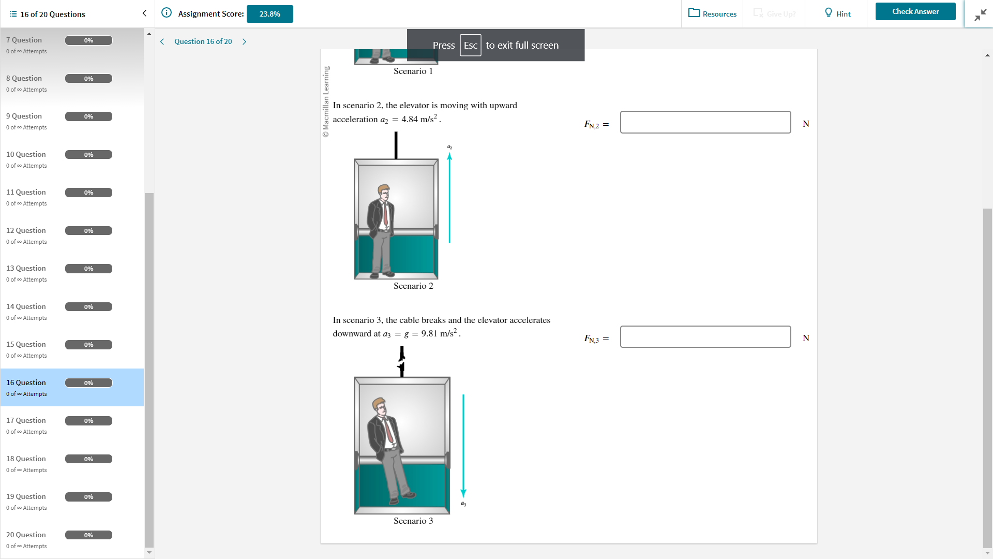The width and height of the screenshot is (993, 559).
Task: Go to previous question arrow
Action: point(162,41)
